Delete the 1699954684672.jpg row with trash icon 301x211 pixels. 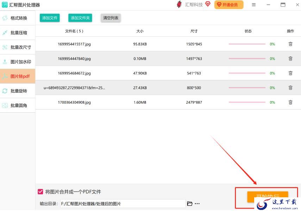290,73
